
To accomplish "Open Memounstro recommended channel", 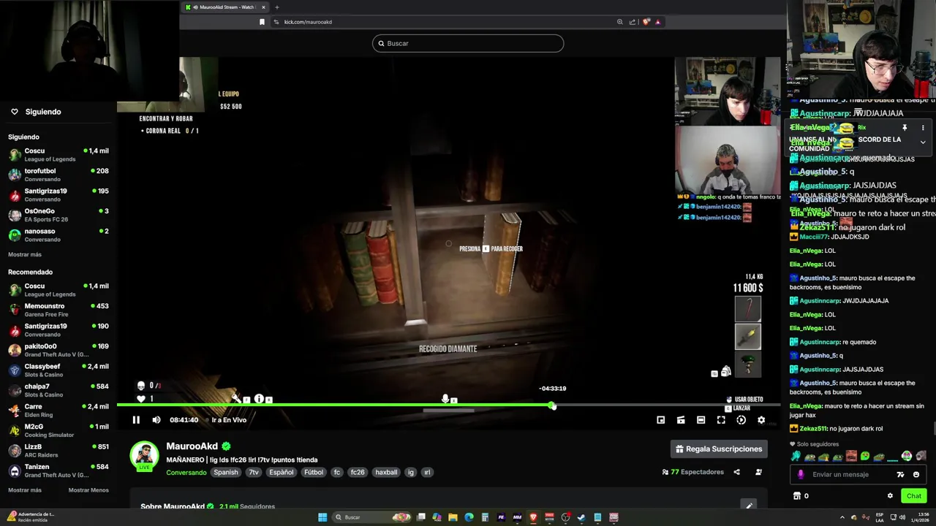I will point(58,310).
